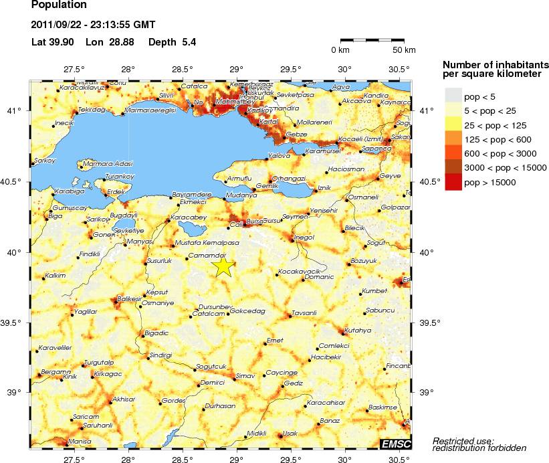
Task: Click the 0–50 km scale bar
Action: coord(372,41)
